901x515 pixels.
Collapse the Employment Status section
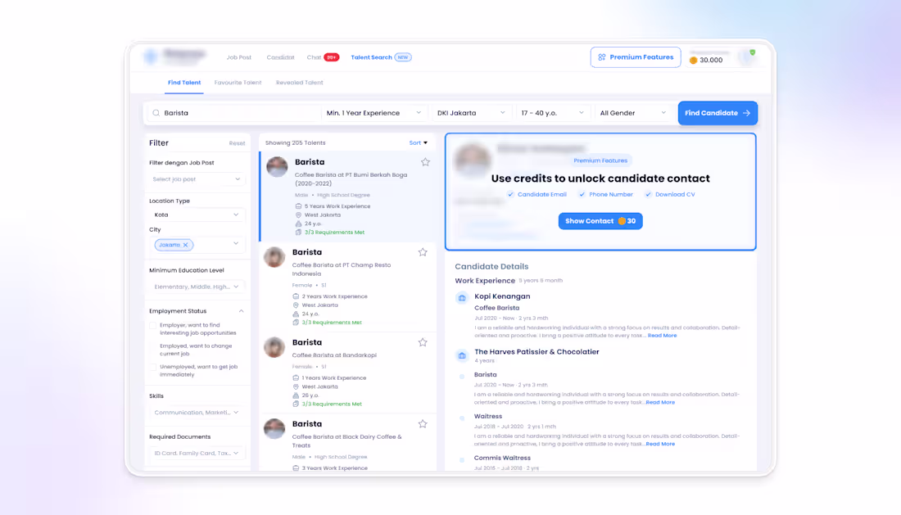click(x=242, y=311)
